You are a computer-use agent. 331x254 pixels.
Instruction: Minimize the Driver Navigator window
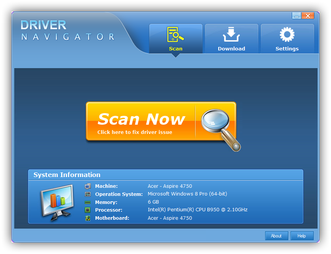[297, 16]
